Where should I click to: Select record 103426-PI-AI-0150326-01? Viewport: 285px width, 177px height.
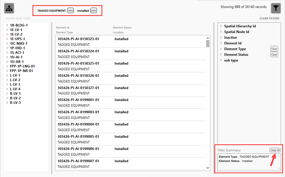click(131, 78)
